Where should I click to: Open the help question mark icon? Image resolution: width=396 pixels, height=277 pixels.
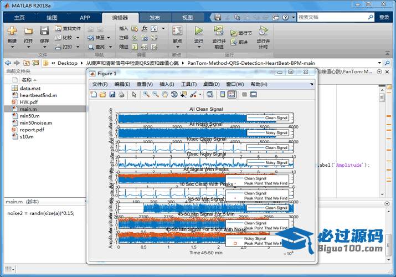click(285, 17)
